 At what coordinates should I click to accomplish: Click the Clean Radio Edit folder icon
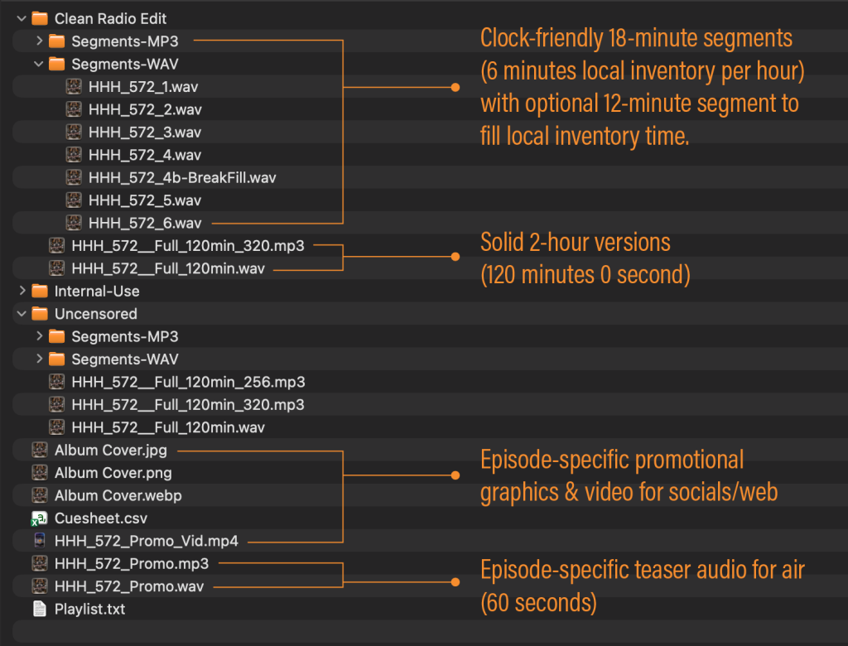[x=40, y=18]
